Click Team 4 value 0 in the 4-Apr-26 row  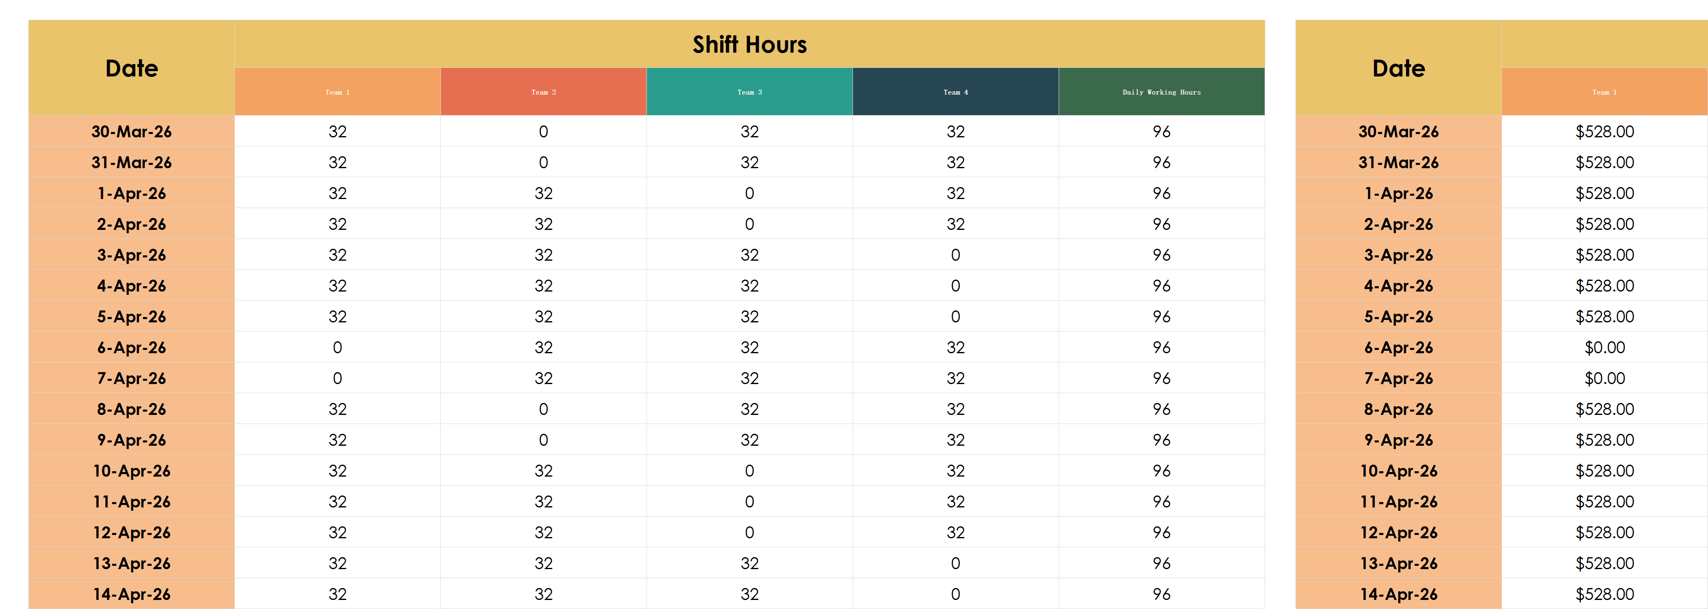tap(955, 286)
